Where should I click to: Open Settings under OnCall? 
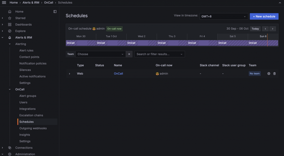coord(25,141)
